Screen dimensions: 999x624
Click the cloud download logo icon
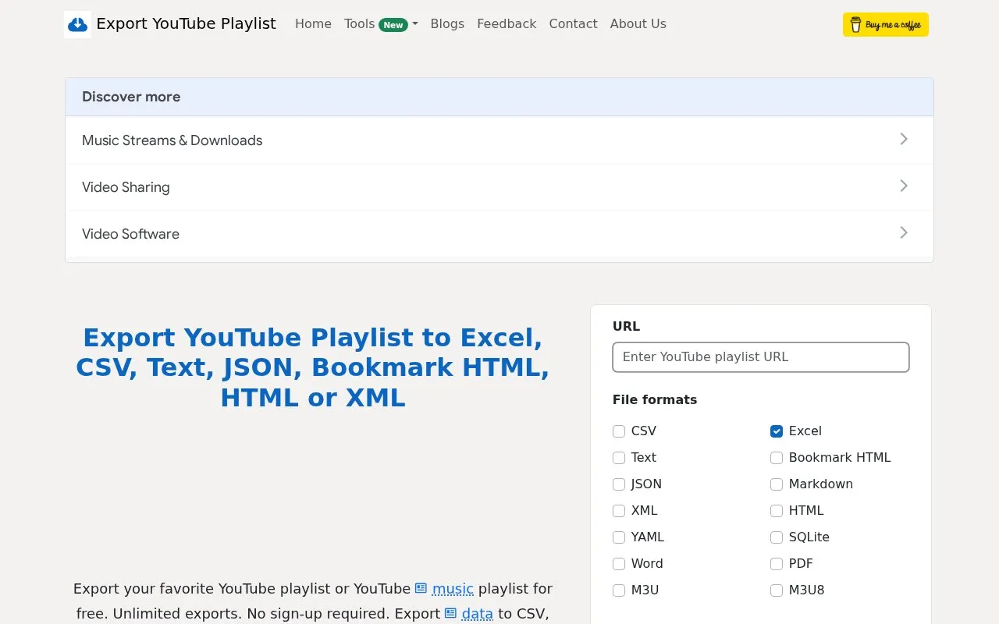click(77, 24)
